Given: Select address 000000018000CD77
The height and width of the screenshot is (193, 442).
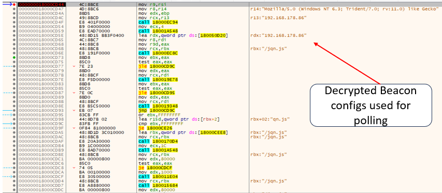Looking at the screenshot, I should coord(42,66).
